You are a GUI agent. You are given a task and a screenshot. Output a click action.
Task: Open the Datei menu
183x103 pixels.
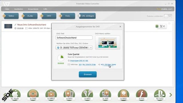point(7,9)
